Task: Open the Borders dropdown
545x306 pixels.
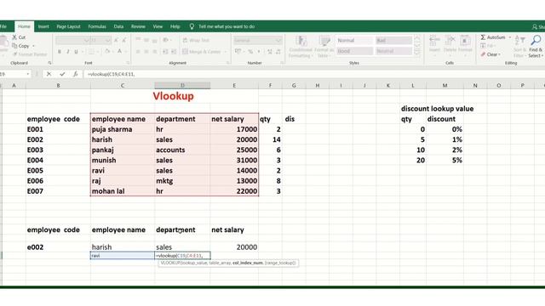Action: pos(98,52)
